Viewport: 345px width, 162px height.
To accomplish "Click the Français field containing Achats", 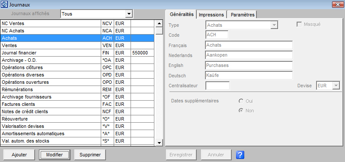I will [249, 45].
